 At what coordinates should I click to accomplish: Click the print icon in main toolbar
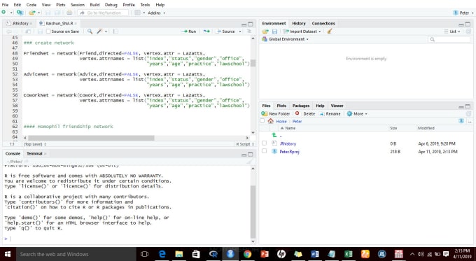pos(69,13)
